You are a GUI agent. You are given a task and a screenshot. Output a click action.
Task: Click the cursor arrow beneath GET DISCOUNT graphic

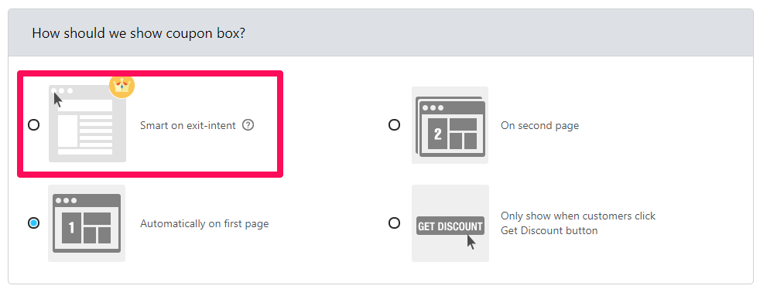[x=471, y=242]
